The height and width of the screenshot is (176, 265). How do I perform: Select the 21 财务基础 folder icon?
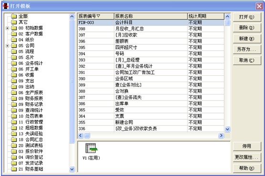[x=14, y=169]
